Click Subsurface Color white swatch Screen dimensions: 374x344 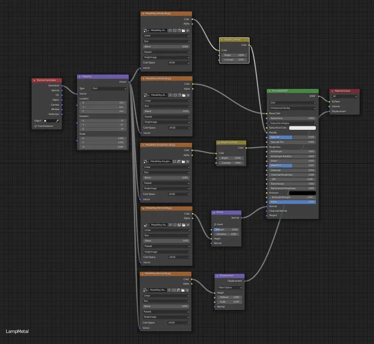[x=302, y=128]
